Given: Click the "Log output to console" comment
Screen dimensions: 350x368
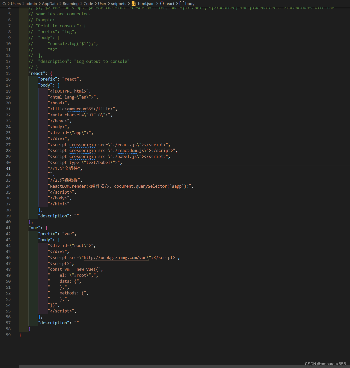Looking at the screenshot, I should pyautogui.click(x=102, y=61).
